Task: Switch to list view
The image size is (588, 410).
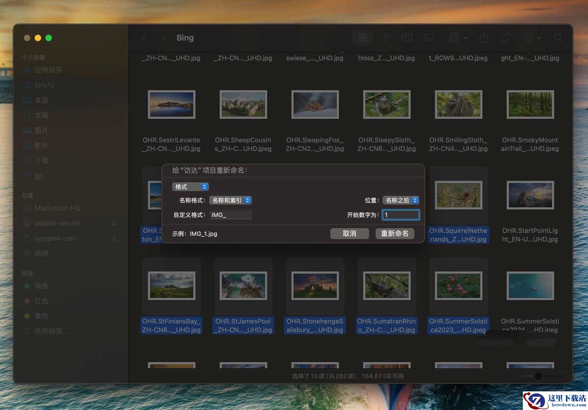Action: 385,38
